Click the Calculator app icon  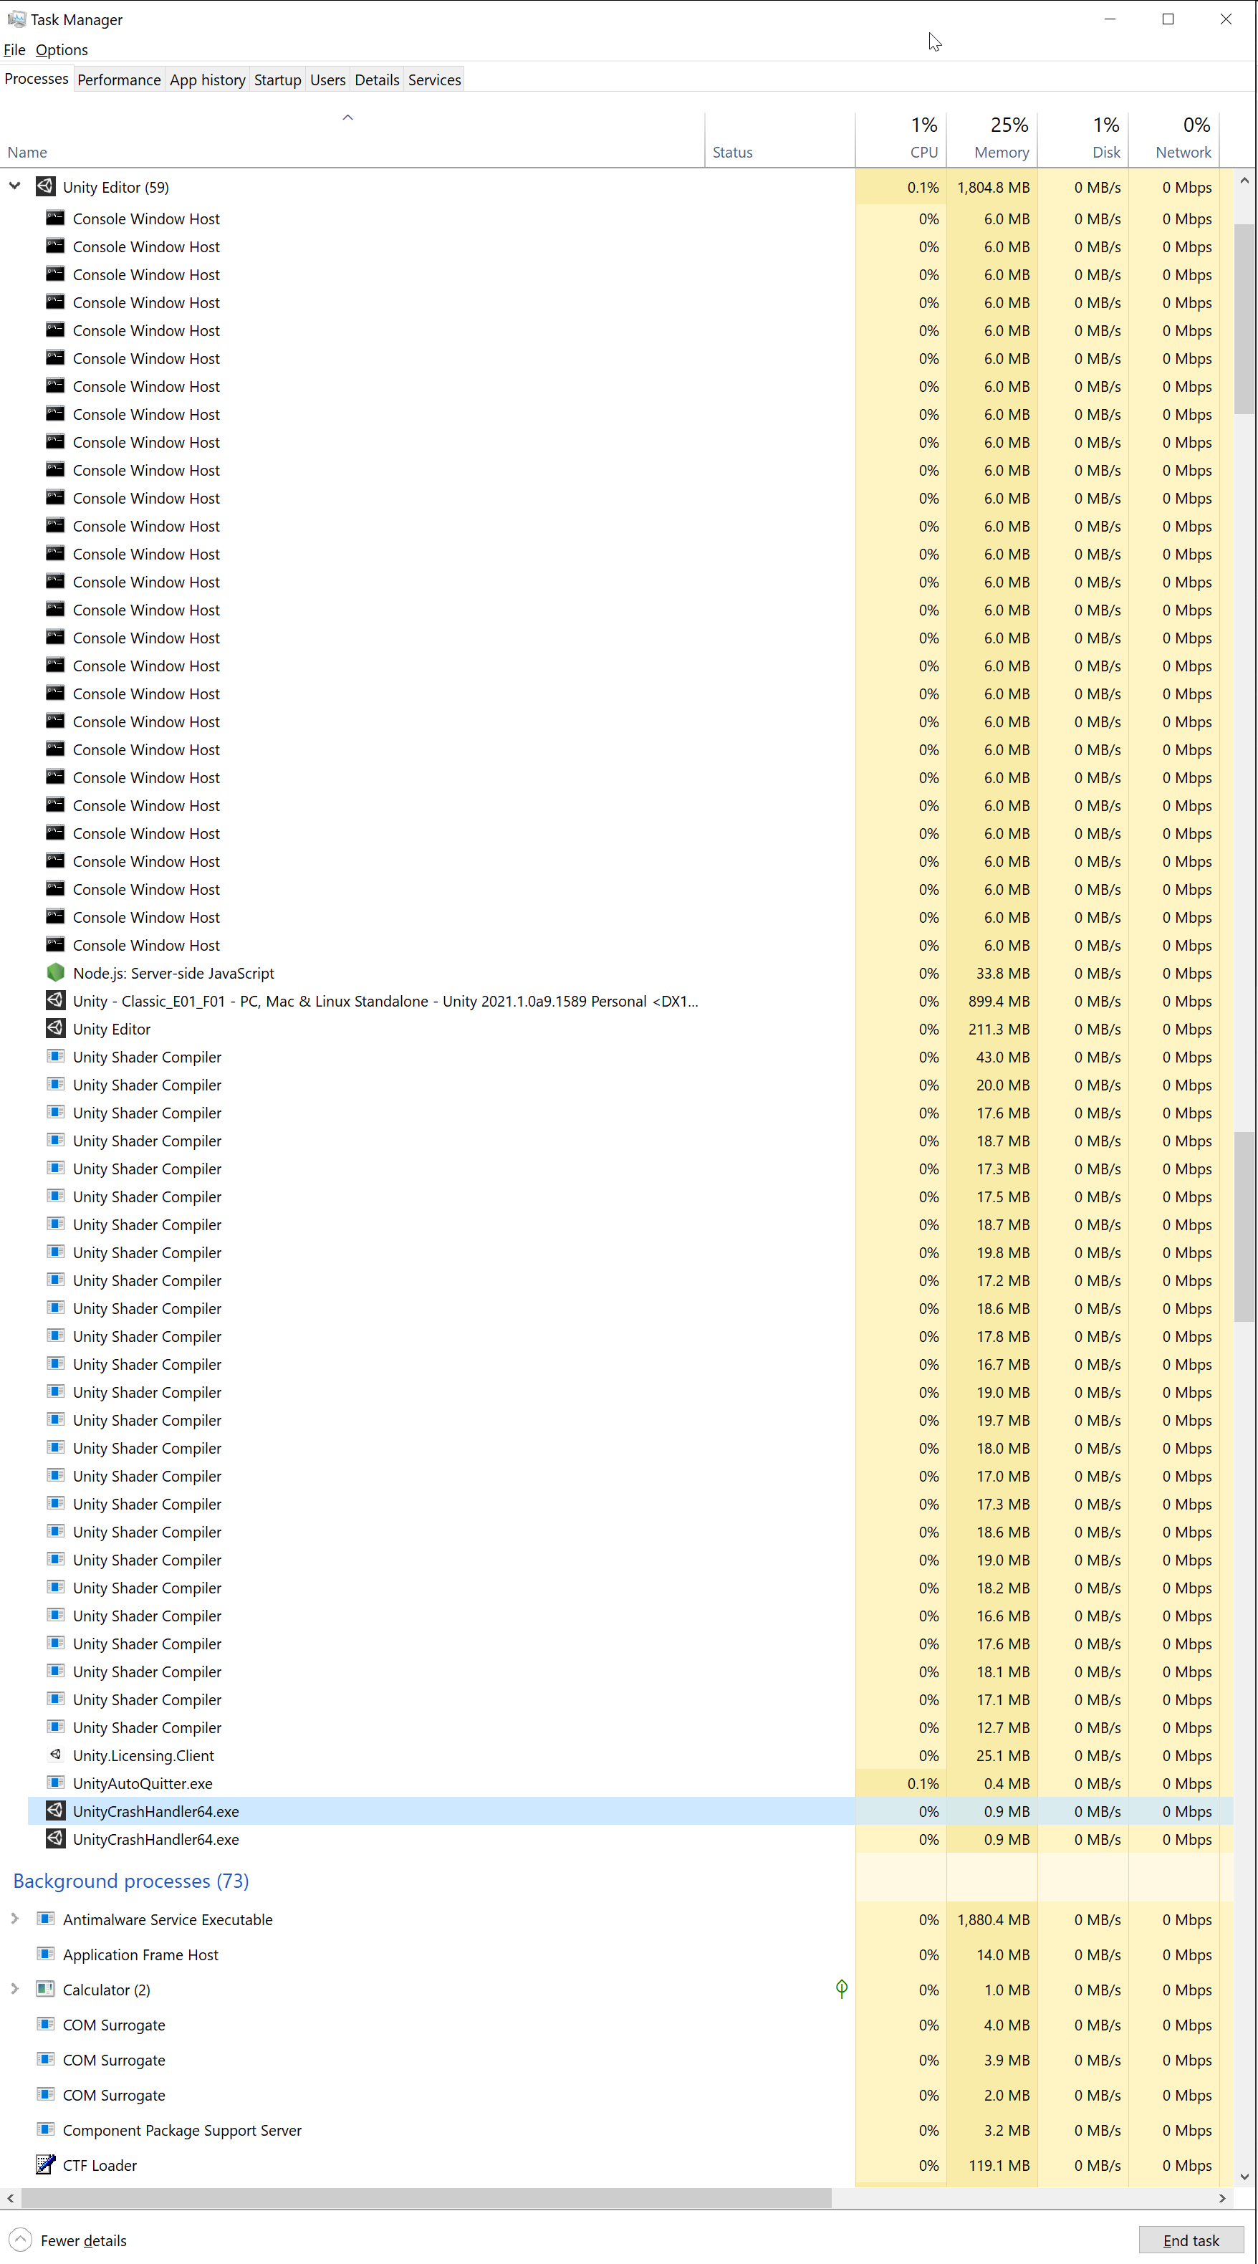45,1989
